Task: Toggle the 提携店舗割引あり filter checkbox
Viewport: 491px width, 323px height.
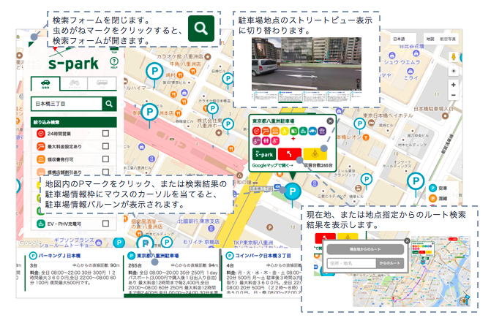Action: (x=106, y=172)
